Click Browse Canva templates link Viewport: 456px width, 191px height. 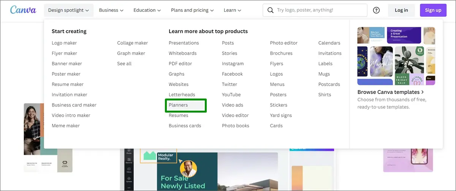pos(391,92)
